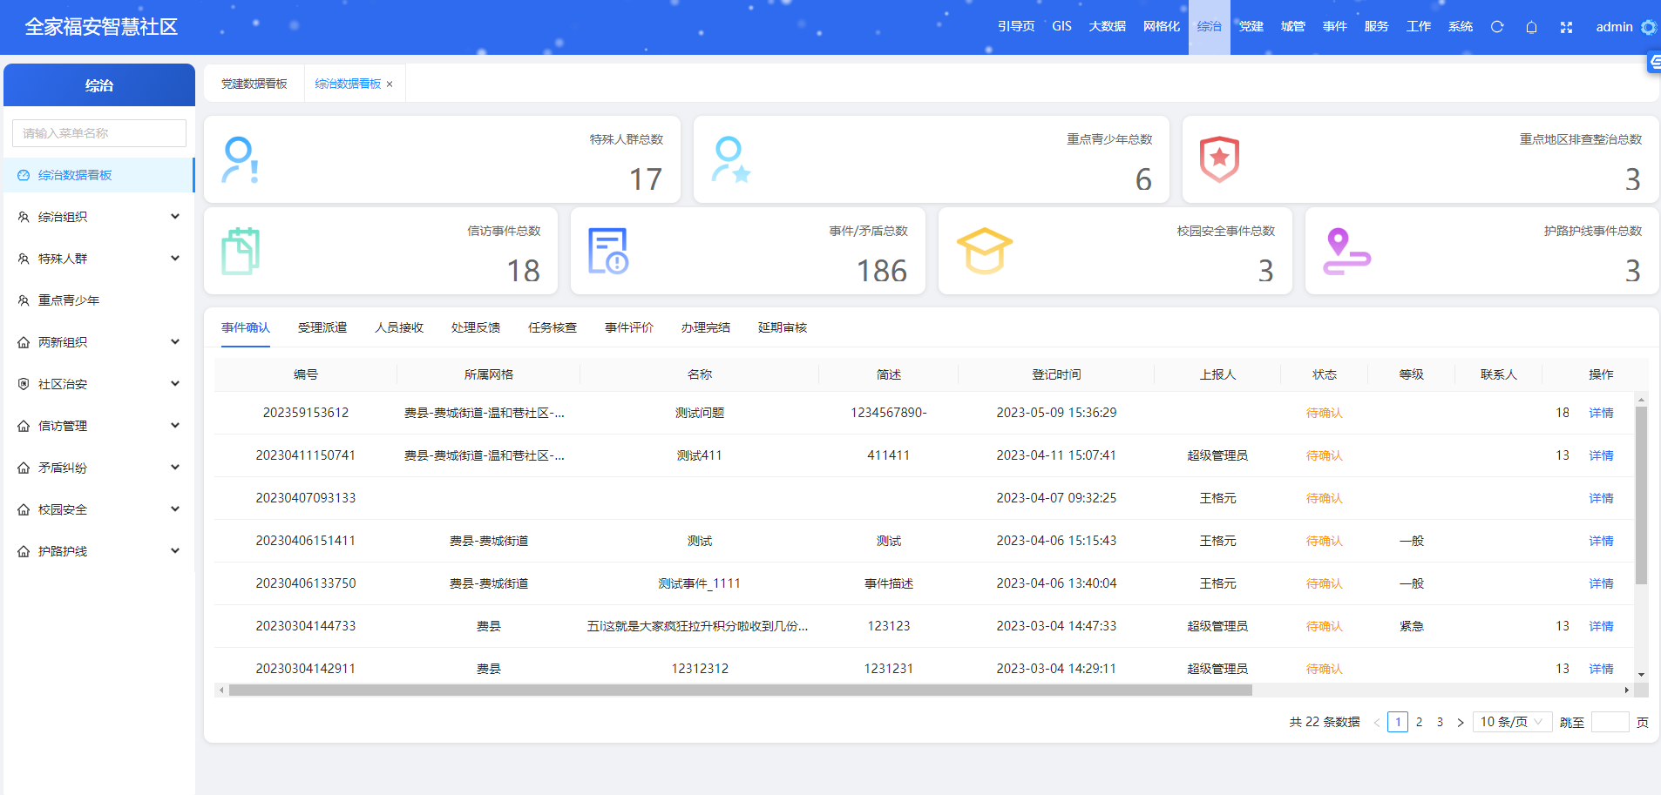
Task: Switch to the 处理反馈 tab
Action: 476,327
